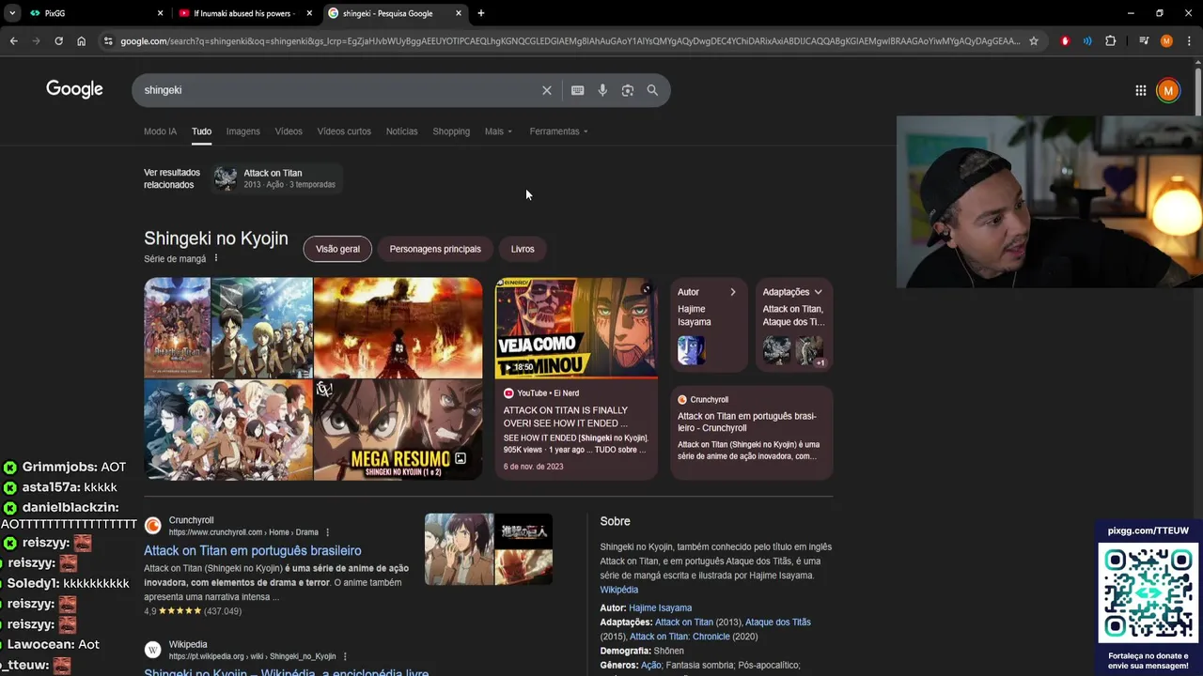Select the Imagens search tab
This screenshot has height=676, width=1203.
tap(242, 131)
